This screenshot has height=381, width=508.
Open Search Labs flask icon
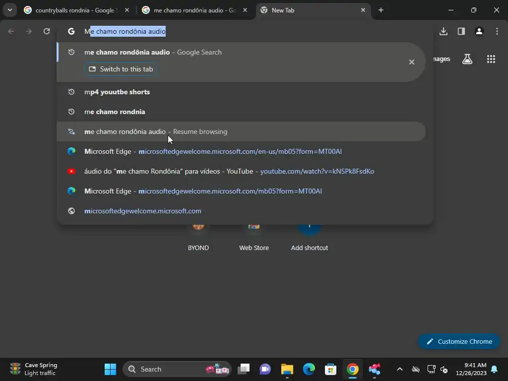click(467, 59)
